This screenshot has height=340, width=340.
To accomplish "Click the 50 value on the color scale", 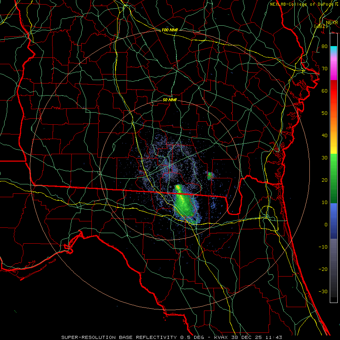I will [x=325, y=113].
